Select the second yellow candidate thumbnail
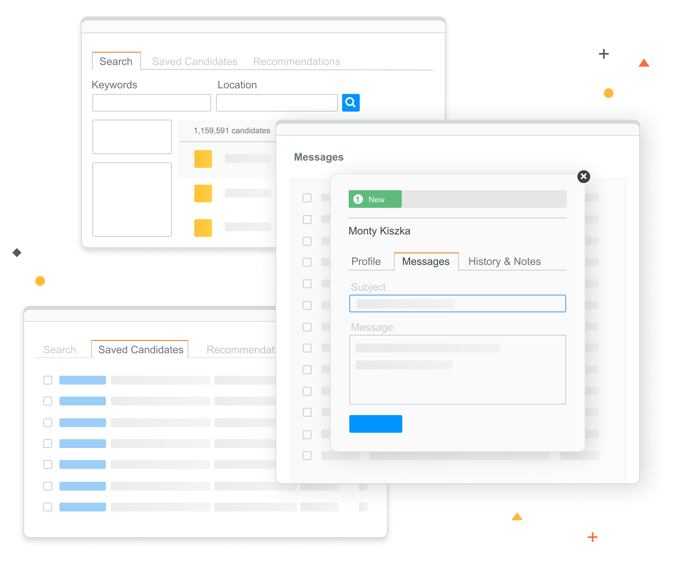693x562 pixels. tap(203, 193)
